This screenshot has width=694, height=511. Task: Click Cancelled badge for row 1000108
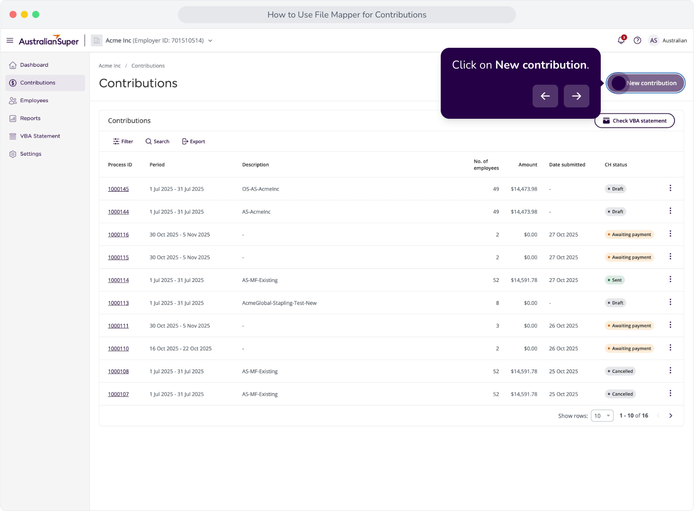tap(621, 371)
